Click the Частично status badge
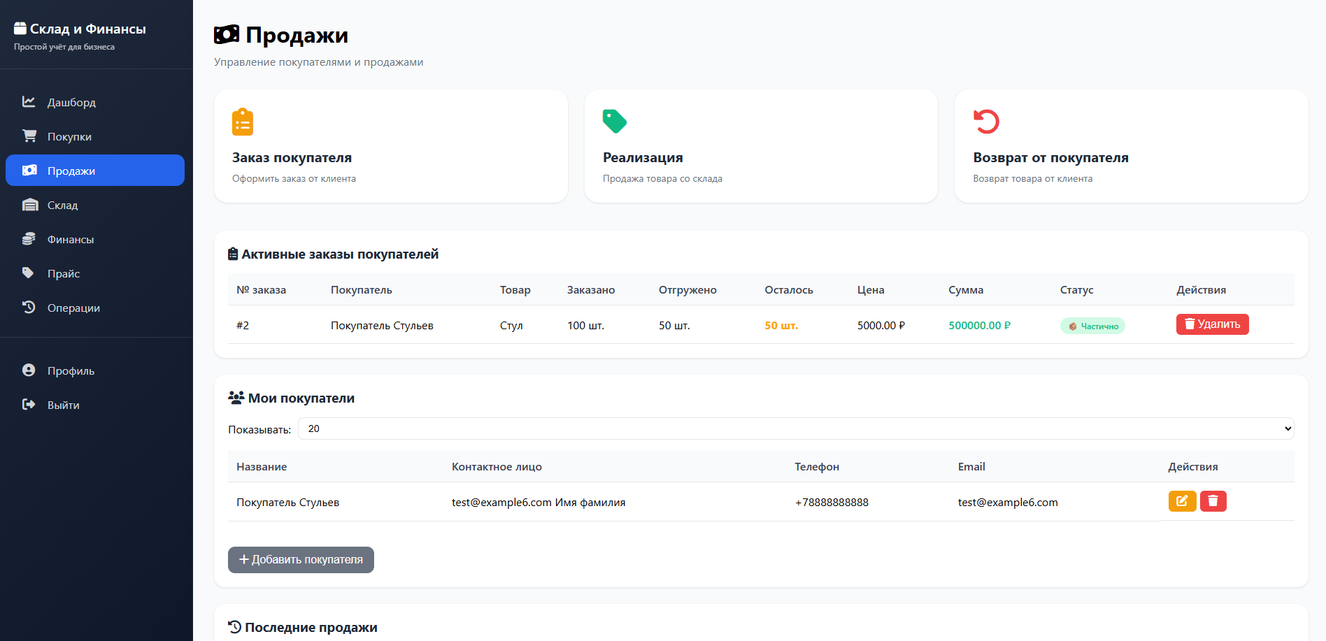 pos(1092,326)
